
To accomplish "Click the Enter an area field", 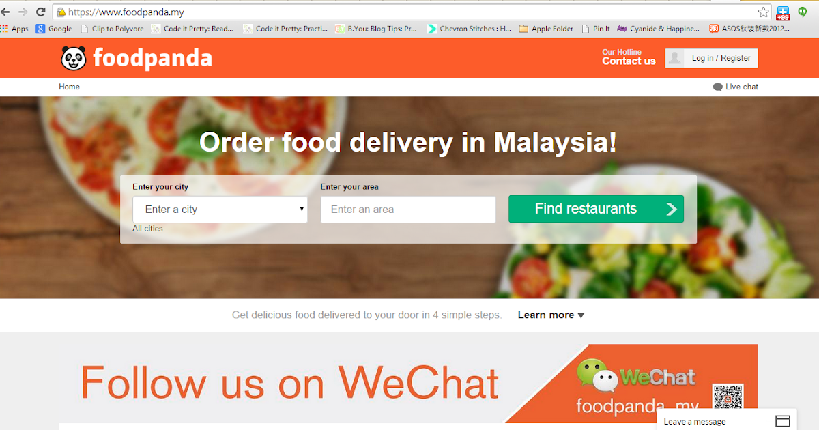I will tap(408, 210).
